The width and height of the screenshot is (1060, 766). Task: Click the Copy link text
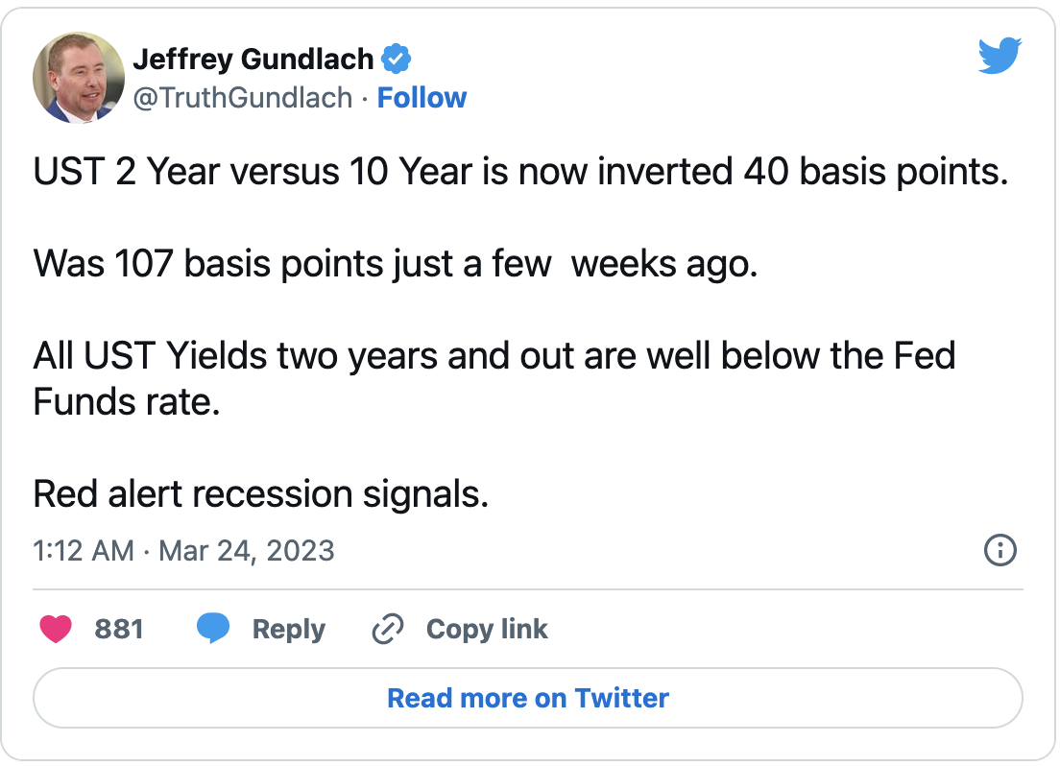point(487,630)
